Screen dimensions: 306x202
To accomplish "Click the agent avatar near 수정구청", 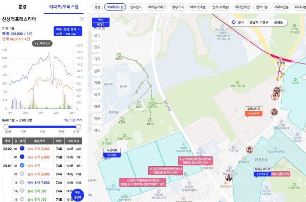I will (250, 149).
